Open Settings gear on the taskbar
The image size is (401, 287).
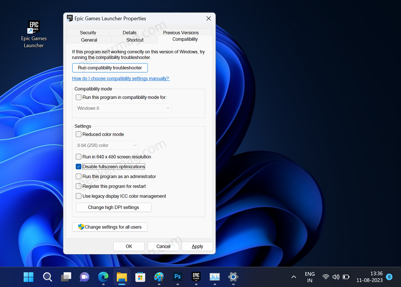[x=233, y=277]
